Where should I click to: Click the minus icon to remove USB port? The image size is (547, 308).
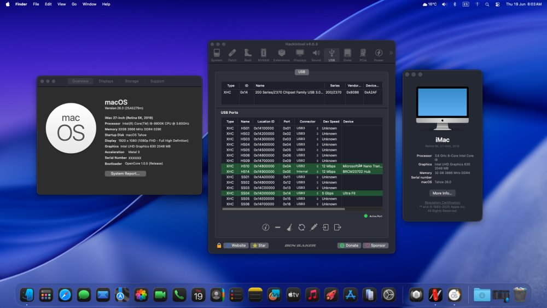tap(278, 228)
